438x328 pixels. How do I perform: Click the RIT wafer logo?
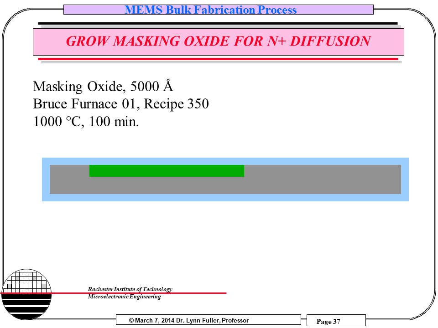tap(26, 294)
